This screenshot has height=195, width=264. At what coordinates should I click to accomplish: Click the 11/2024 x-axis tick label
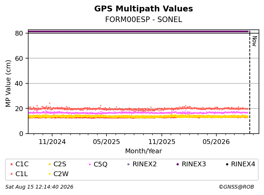[52, 142]
